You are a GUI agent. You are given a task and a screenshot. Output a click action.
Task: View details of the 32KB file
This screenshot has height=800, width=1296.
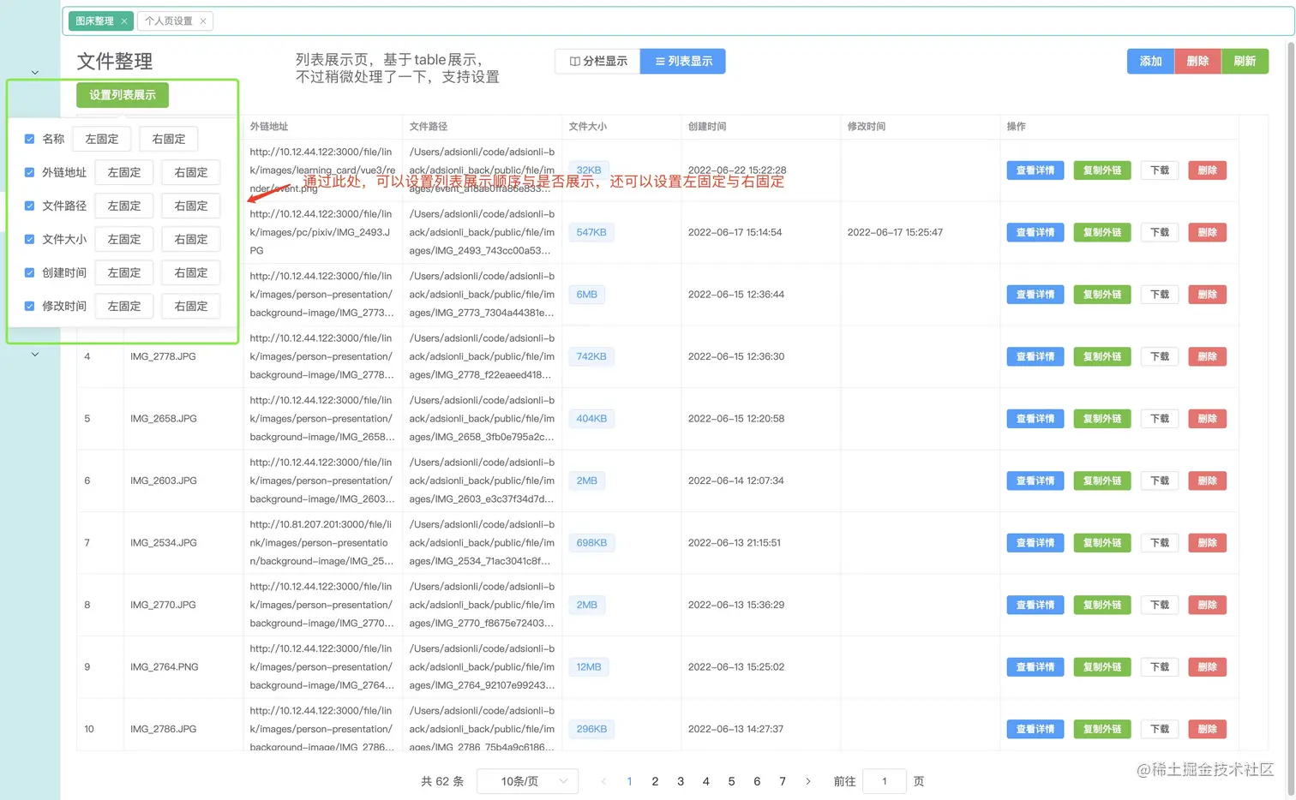1035,170
